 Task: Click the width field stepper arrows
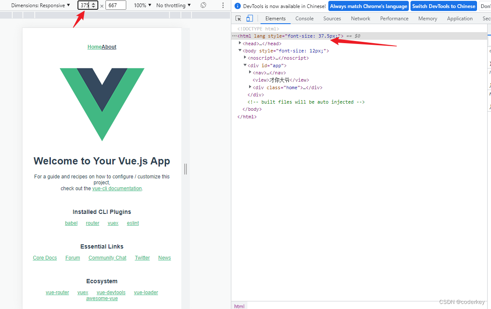pyautogui.click(x=93, y=5)
